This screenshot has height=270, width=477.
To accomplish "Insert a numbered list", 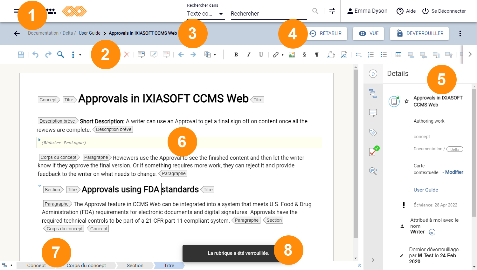I will (x=371, y=55).
